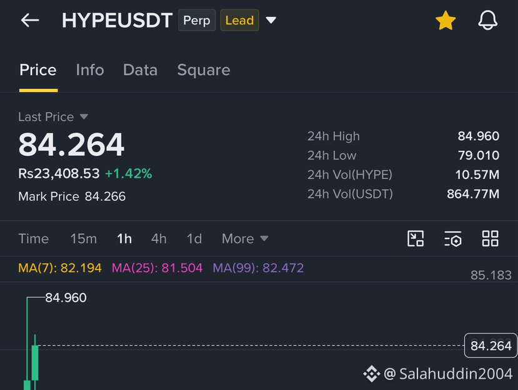Switch to the Price tab

[x=38, y=70]
